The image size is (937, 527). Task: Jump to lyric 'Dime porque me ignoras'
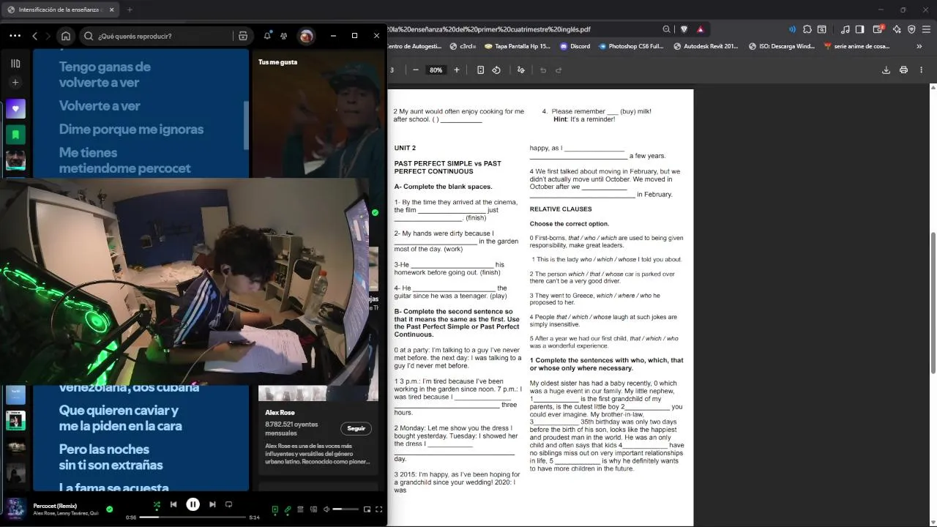coord(131,129)
